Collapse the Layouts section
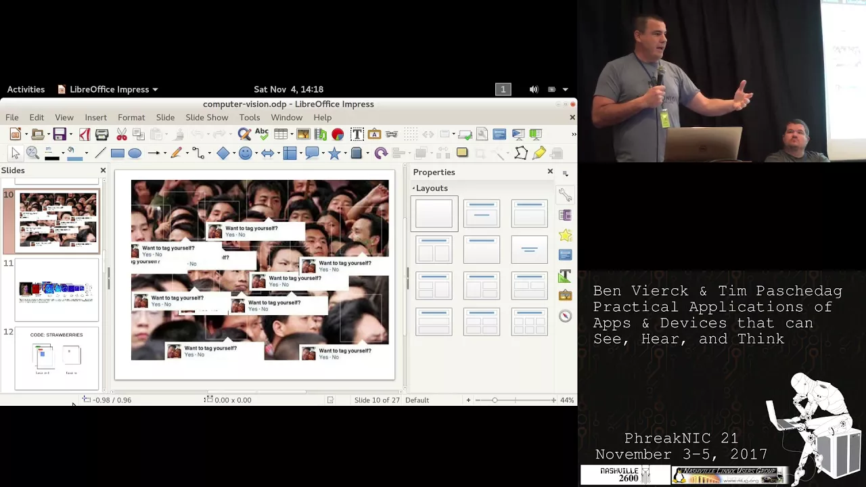This screenshot has width=866, height=487. pyautogui.click(x=430, y=188)
